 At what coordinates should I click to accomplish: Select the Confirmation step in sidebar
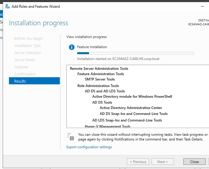tap(25, 74)
